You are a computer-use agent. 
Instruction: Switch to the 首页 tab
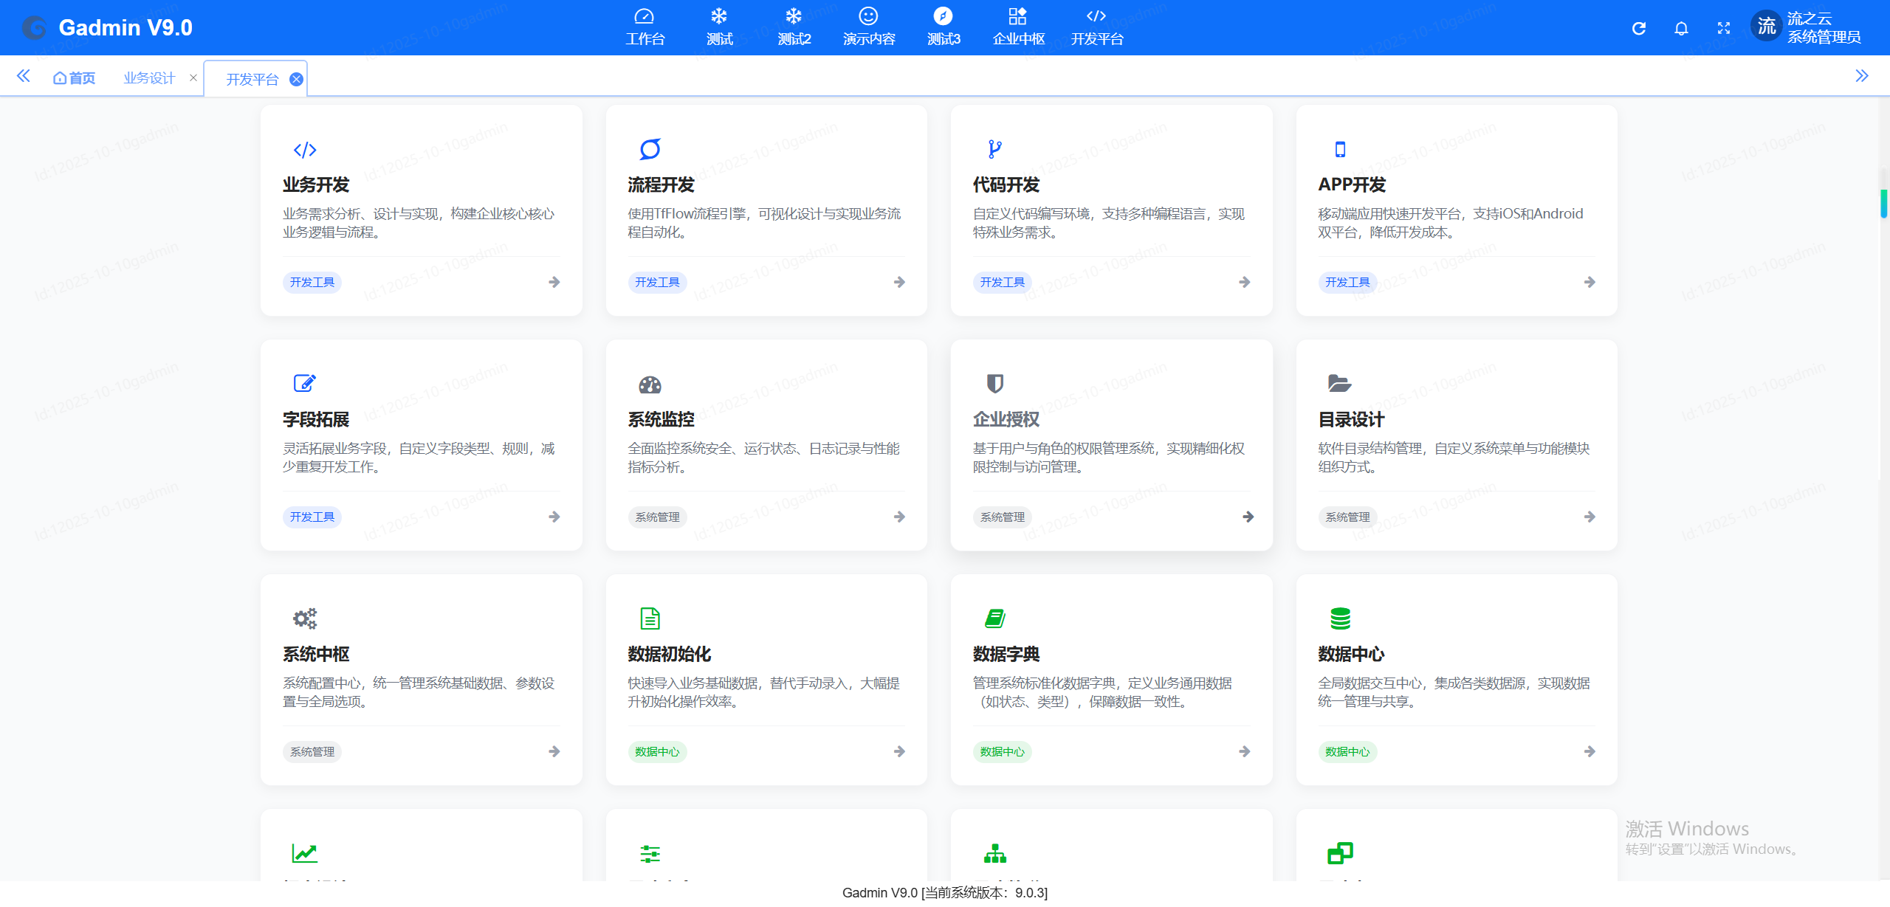coord(75,77)
